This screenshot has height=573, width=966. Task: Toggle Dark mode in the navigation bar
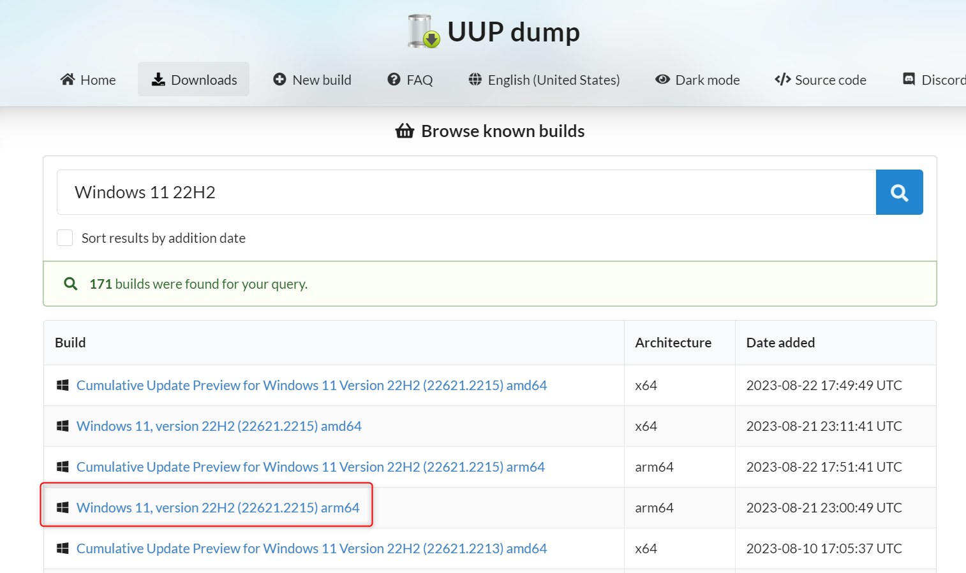697,80
